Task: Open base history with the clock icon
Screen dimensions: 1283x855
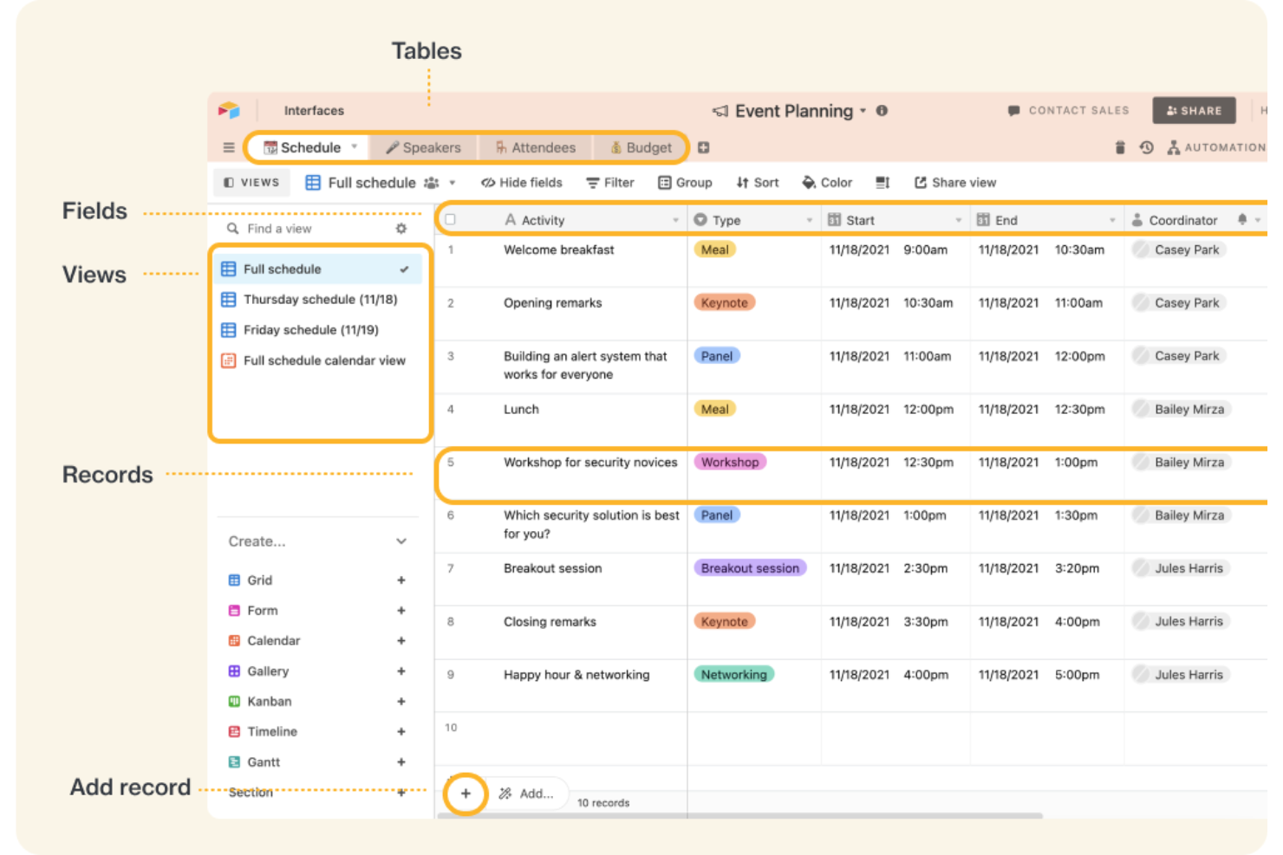Action: (x=1146, y=147)
